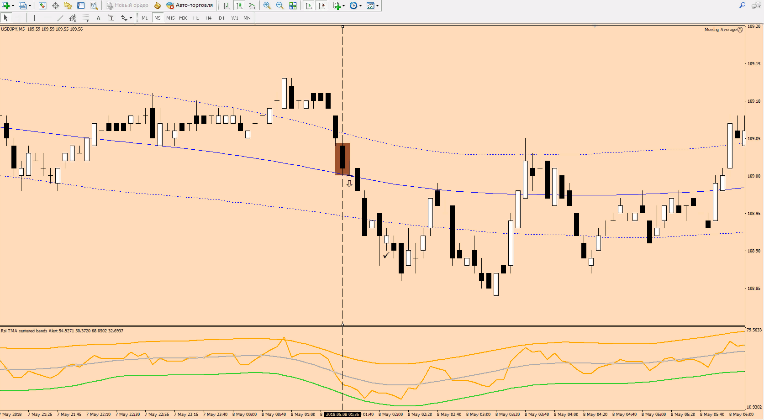Toggle chart shift from right edge
The width and height of the screenshot is (764, 420).
click(321, 5)
